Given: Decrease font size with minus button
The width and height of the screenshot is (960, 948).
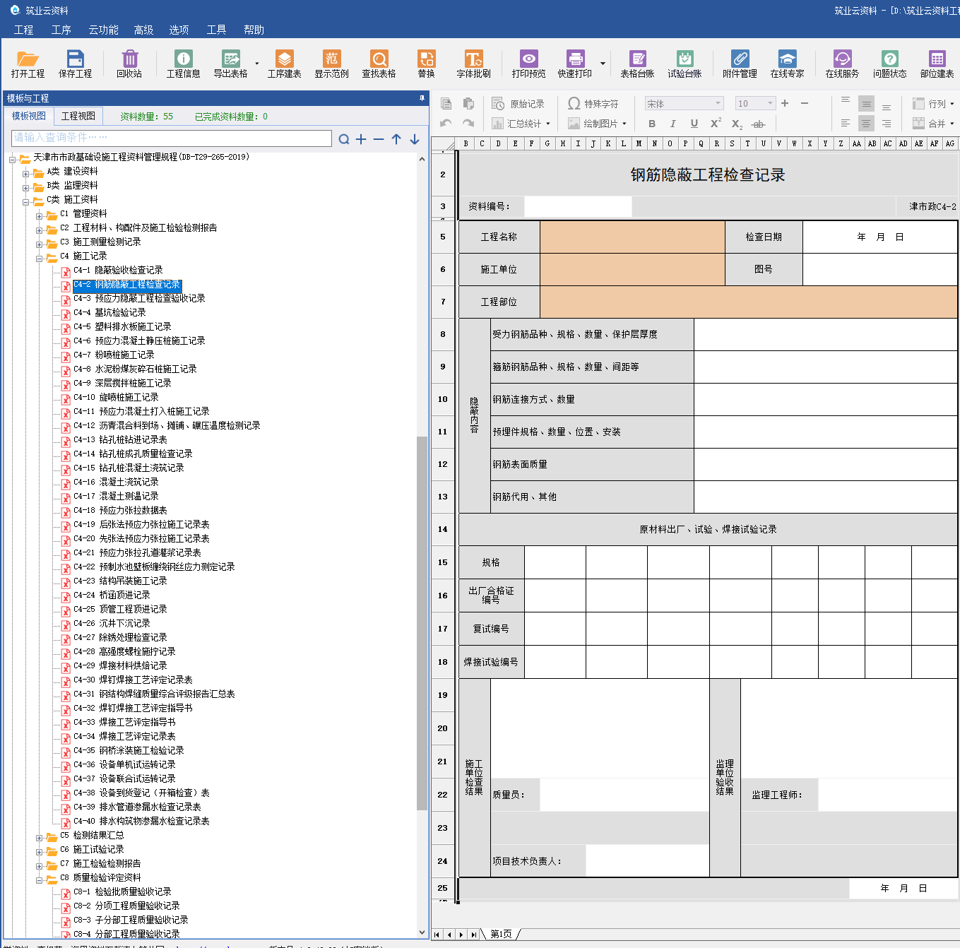Looking at the screenshot, I should click(805, 103).
